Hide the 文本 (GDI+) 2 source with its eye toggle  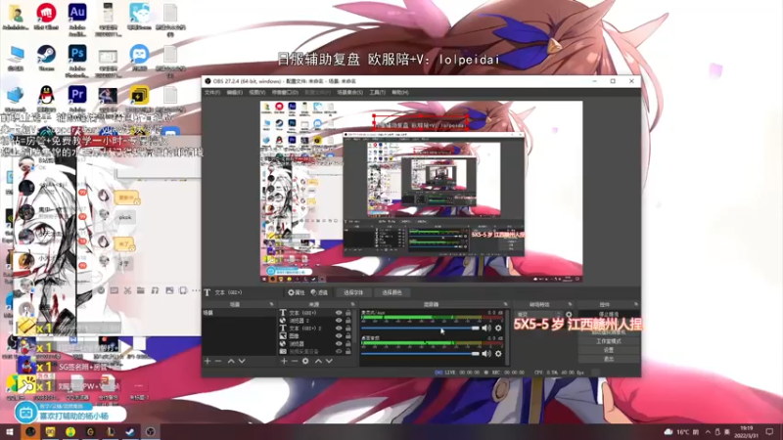pyautogui.click(x=339, y=329)
